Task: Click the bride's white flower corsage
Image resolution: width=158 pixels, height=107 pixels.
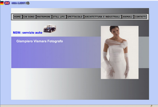Action: click(x=124, y=44)
